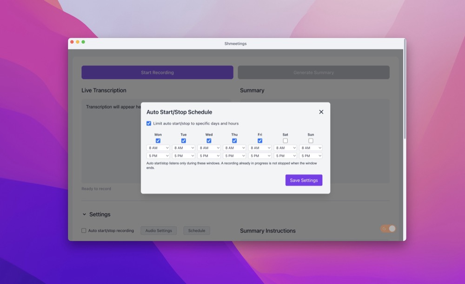Click the Auto Start/Stop Schedule dialog title
The height and width of the screenshot is (284, 465).
point(179,112)
